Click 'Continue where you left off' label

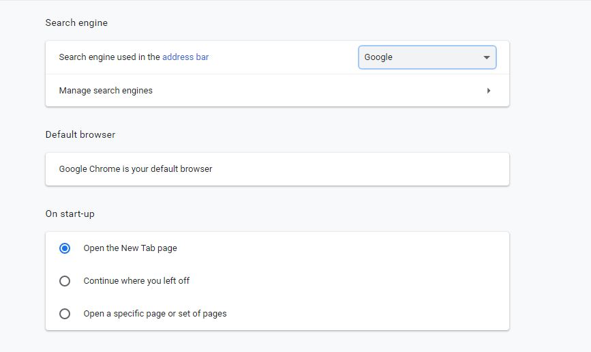point(136,281)
